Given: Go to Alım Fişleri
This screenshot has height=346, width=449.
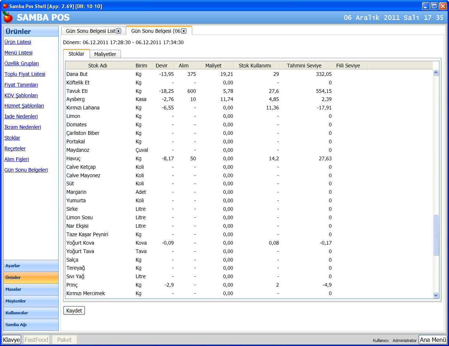Looking at the screenshot, I should click(x=17, y=159).
